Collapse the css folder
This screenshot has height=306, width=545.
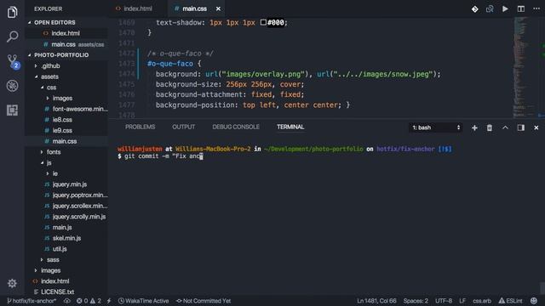click(51, 88)
